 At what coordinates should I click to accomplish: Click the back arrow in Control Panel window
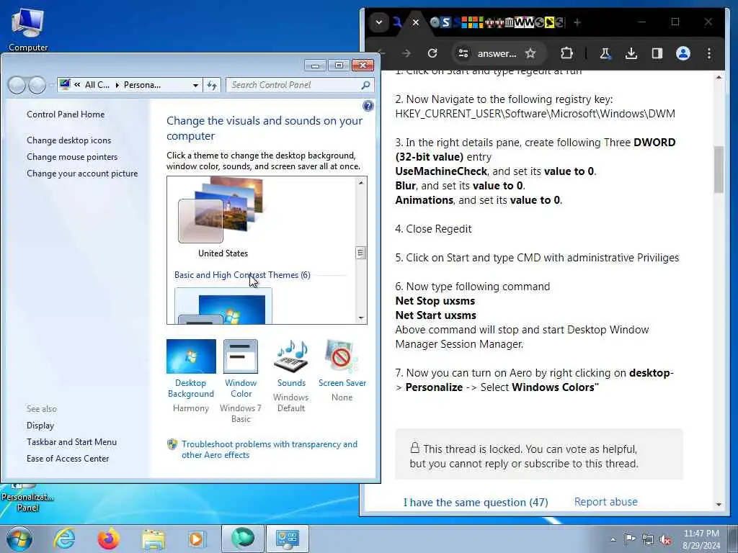(17, 85)
